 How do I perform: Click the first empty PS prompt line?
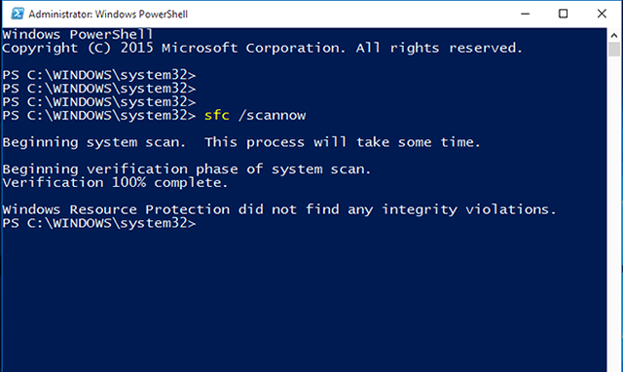99,75
